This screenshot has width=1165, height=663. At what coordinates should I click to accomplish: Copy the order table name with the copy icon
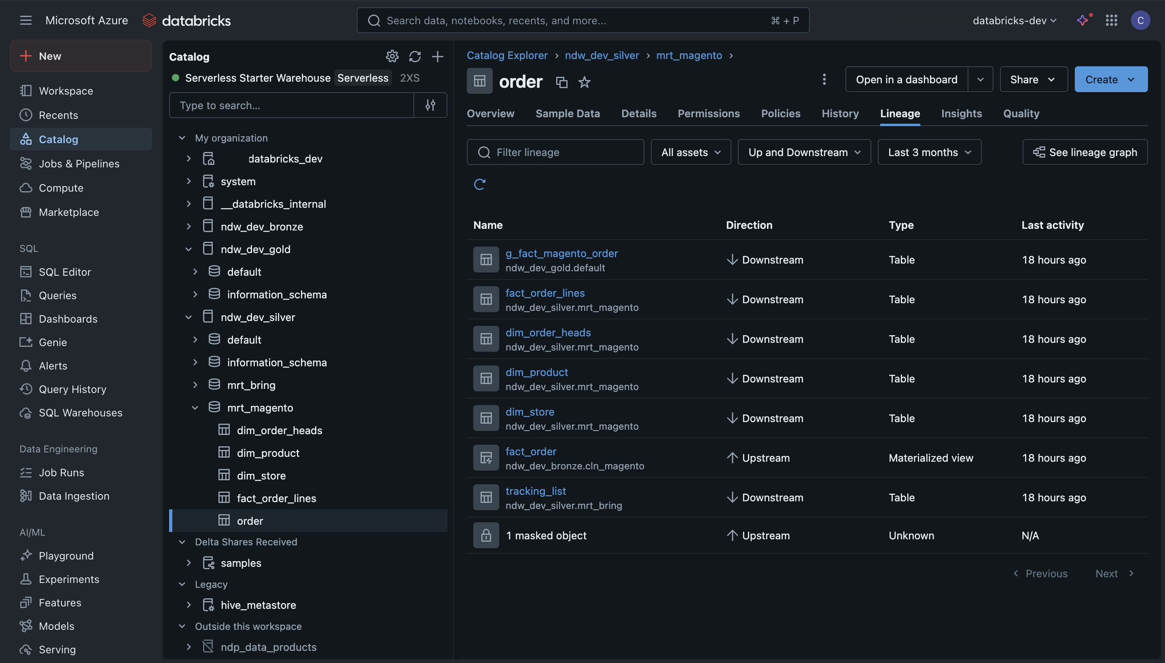[x=561, y=82]
